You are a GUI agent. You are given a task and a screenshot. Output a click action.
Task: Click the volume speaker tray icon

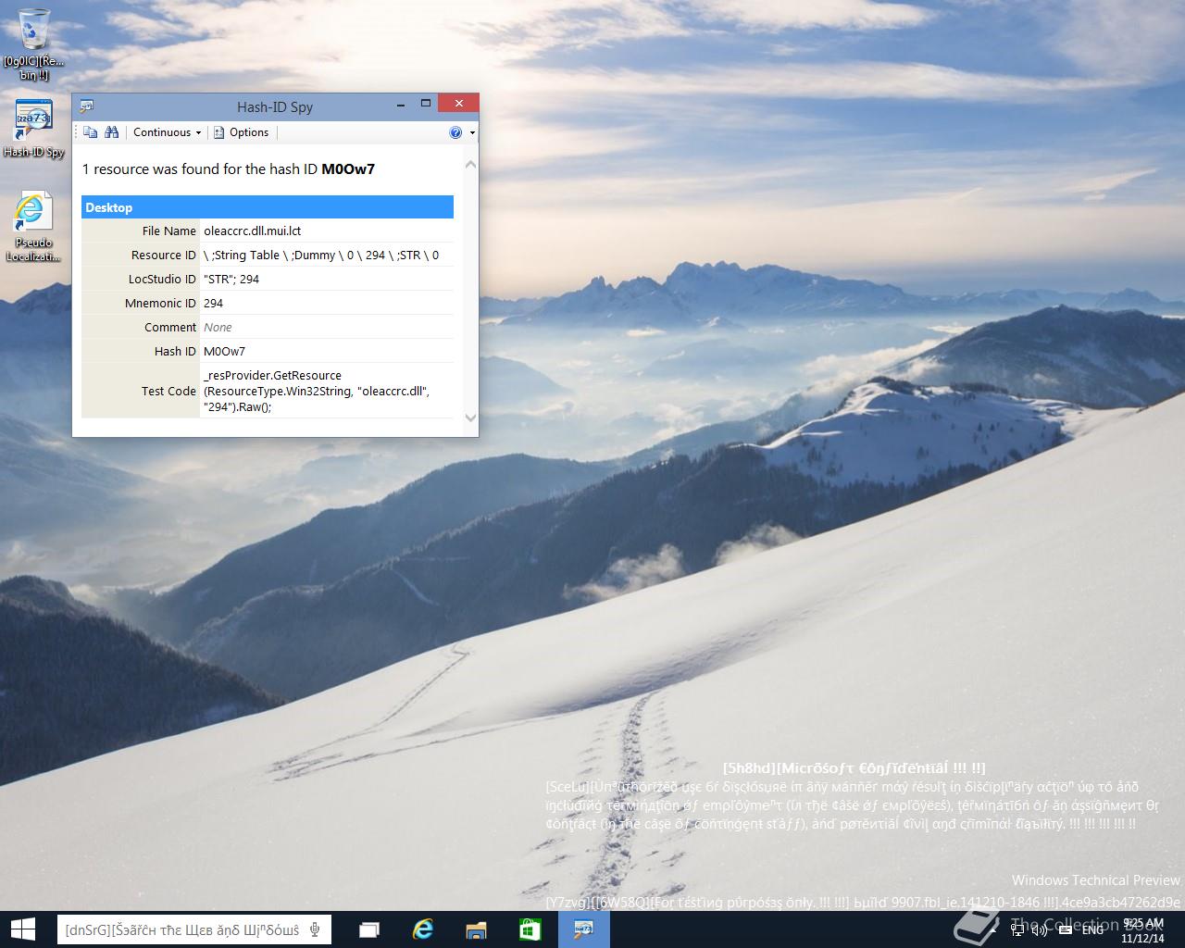[1038, 929]
